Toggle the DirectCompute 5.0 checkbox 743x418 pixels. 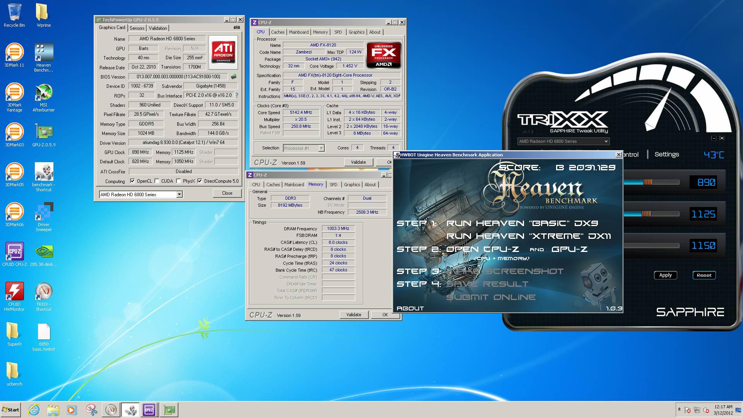[200, 181]
